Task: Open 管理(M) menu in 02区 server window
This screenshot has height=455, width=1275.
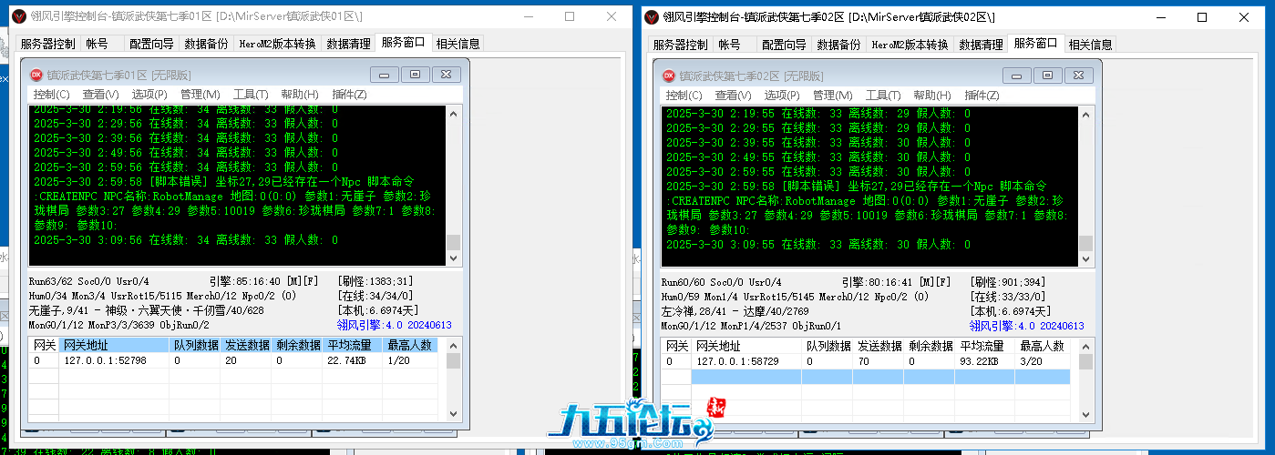Action: [832, 95]
